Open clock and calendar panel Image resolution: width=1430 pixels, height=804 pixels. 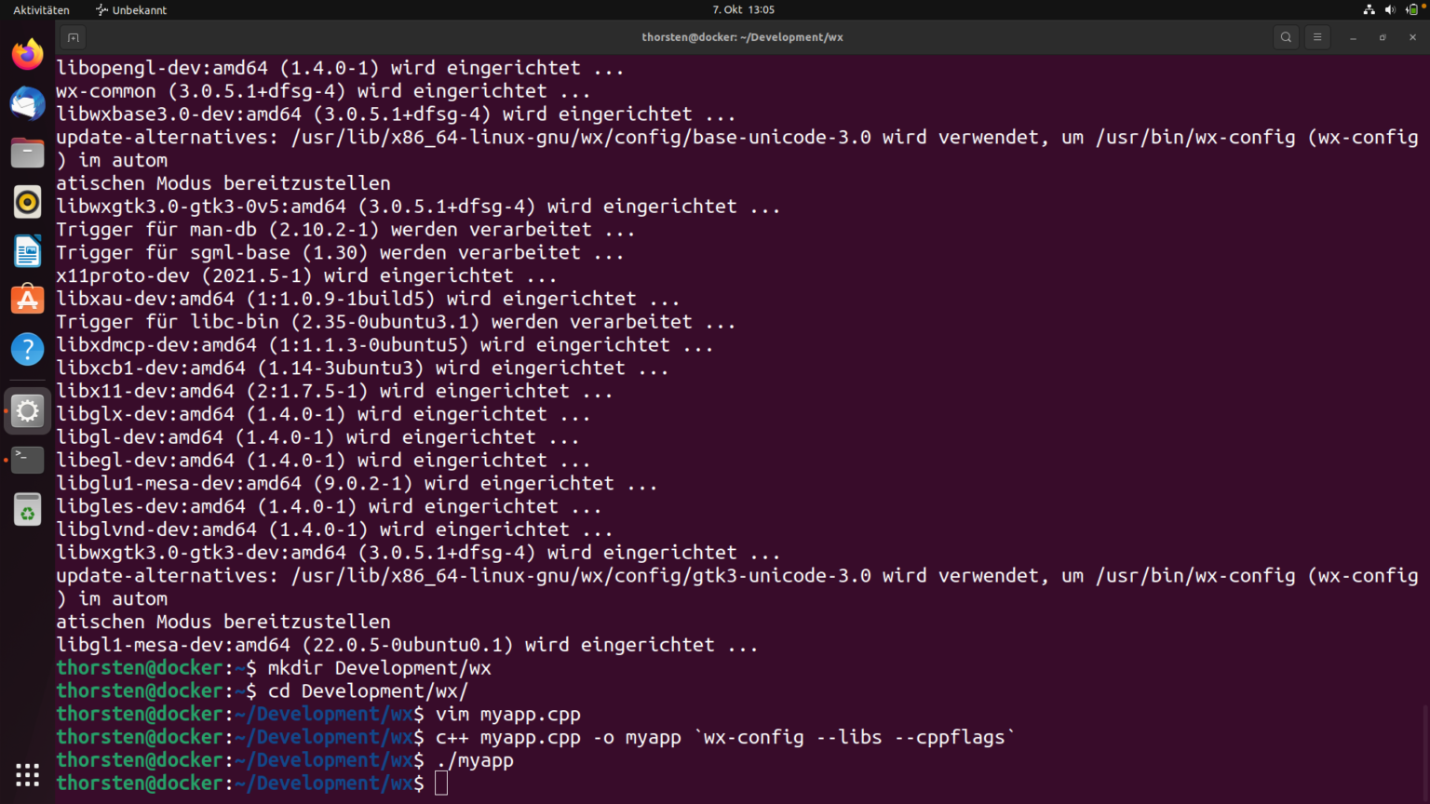(x=743, y=9)
